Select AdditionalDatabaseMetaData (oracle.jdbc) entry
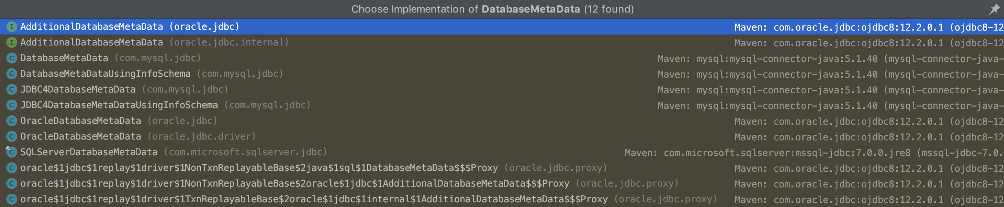The image size is (1004, 207). [502, 27]
